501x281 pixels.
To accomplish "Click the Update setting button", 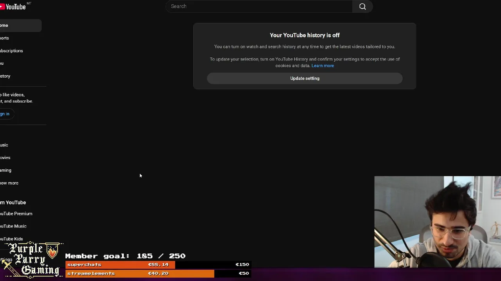I will [305, 78].
